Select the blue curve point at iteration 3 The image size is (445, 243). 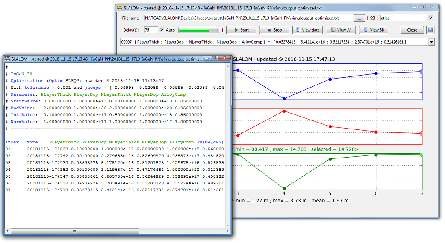pyautogui.click(x=238, y=70)
